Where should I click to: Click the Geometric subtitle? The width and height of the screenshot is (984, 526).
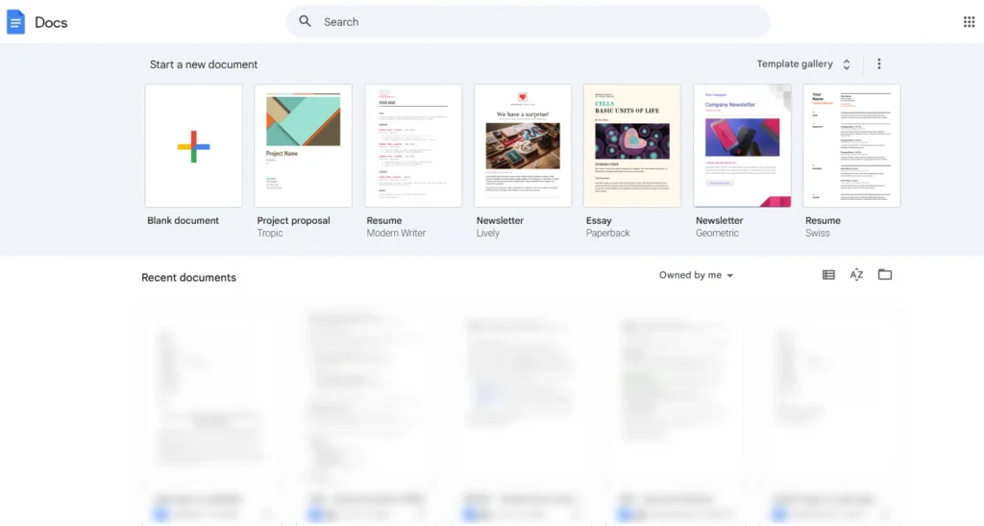coord(717,233)
